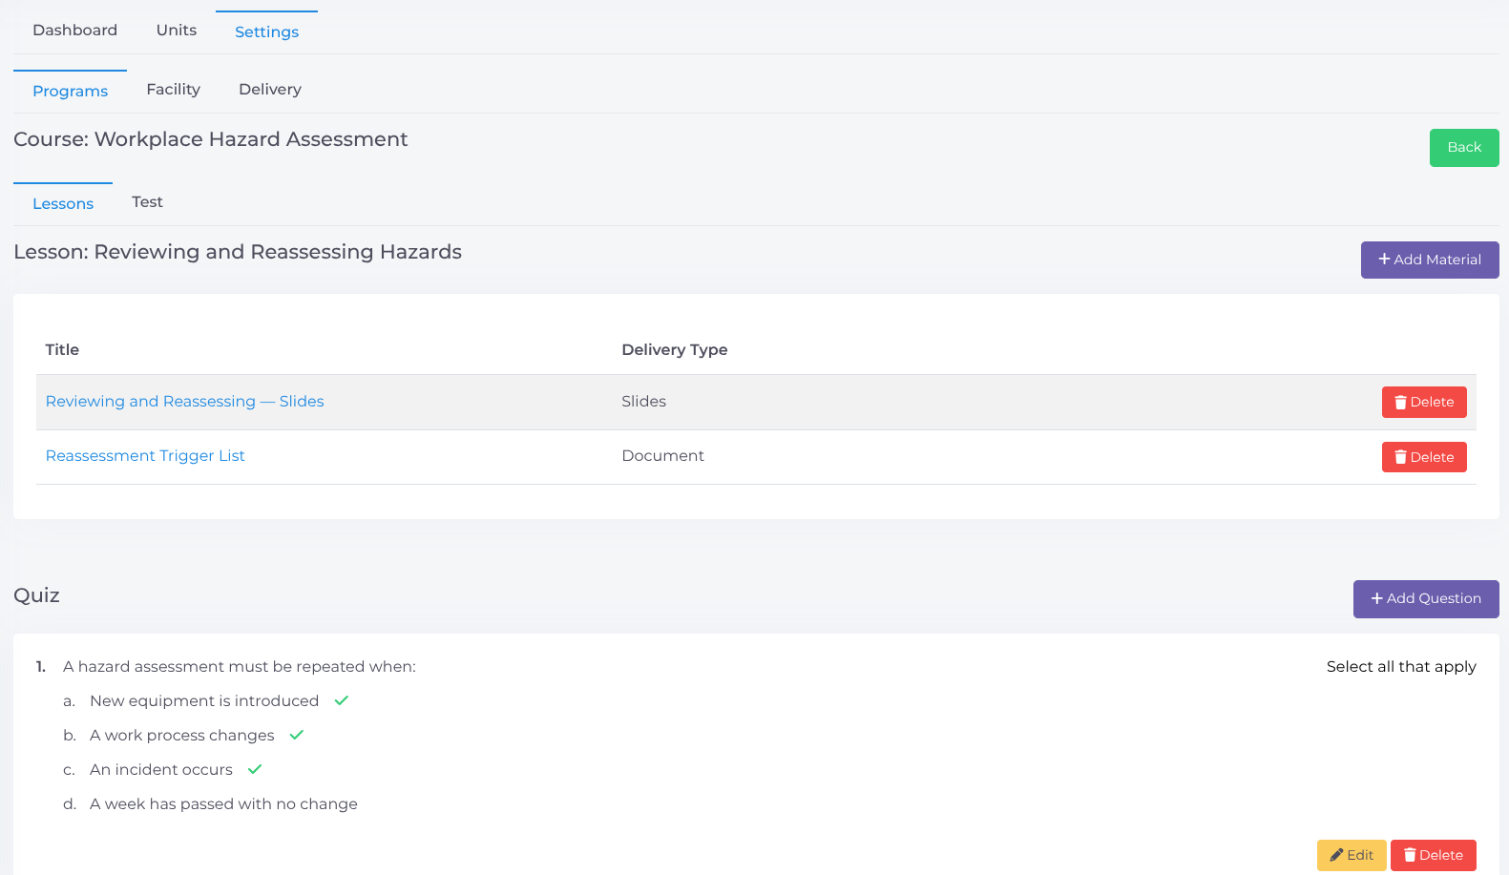Delete the Reassessment Trigger List document
Viewport: 1509px width, 875px height.
click(1424, 457)
